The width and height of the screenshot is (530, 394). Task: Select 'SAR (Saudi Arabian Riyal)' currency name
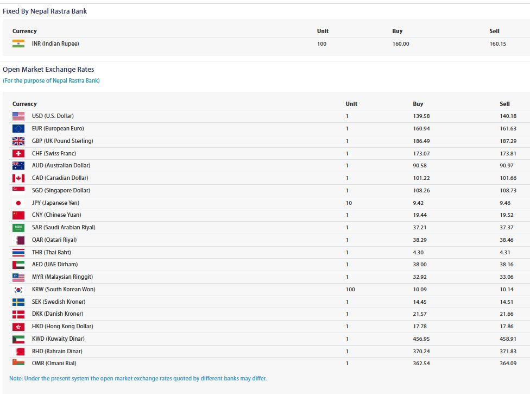point(64,228)
